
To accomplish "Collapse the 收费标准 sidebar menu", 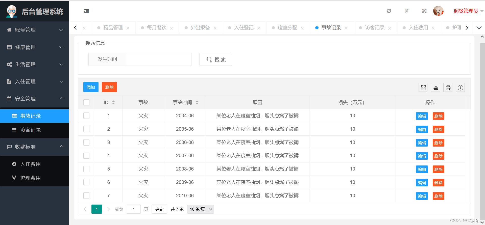I will (34, 147).
